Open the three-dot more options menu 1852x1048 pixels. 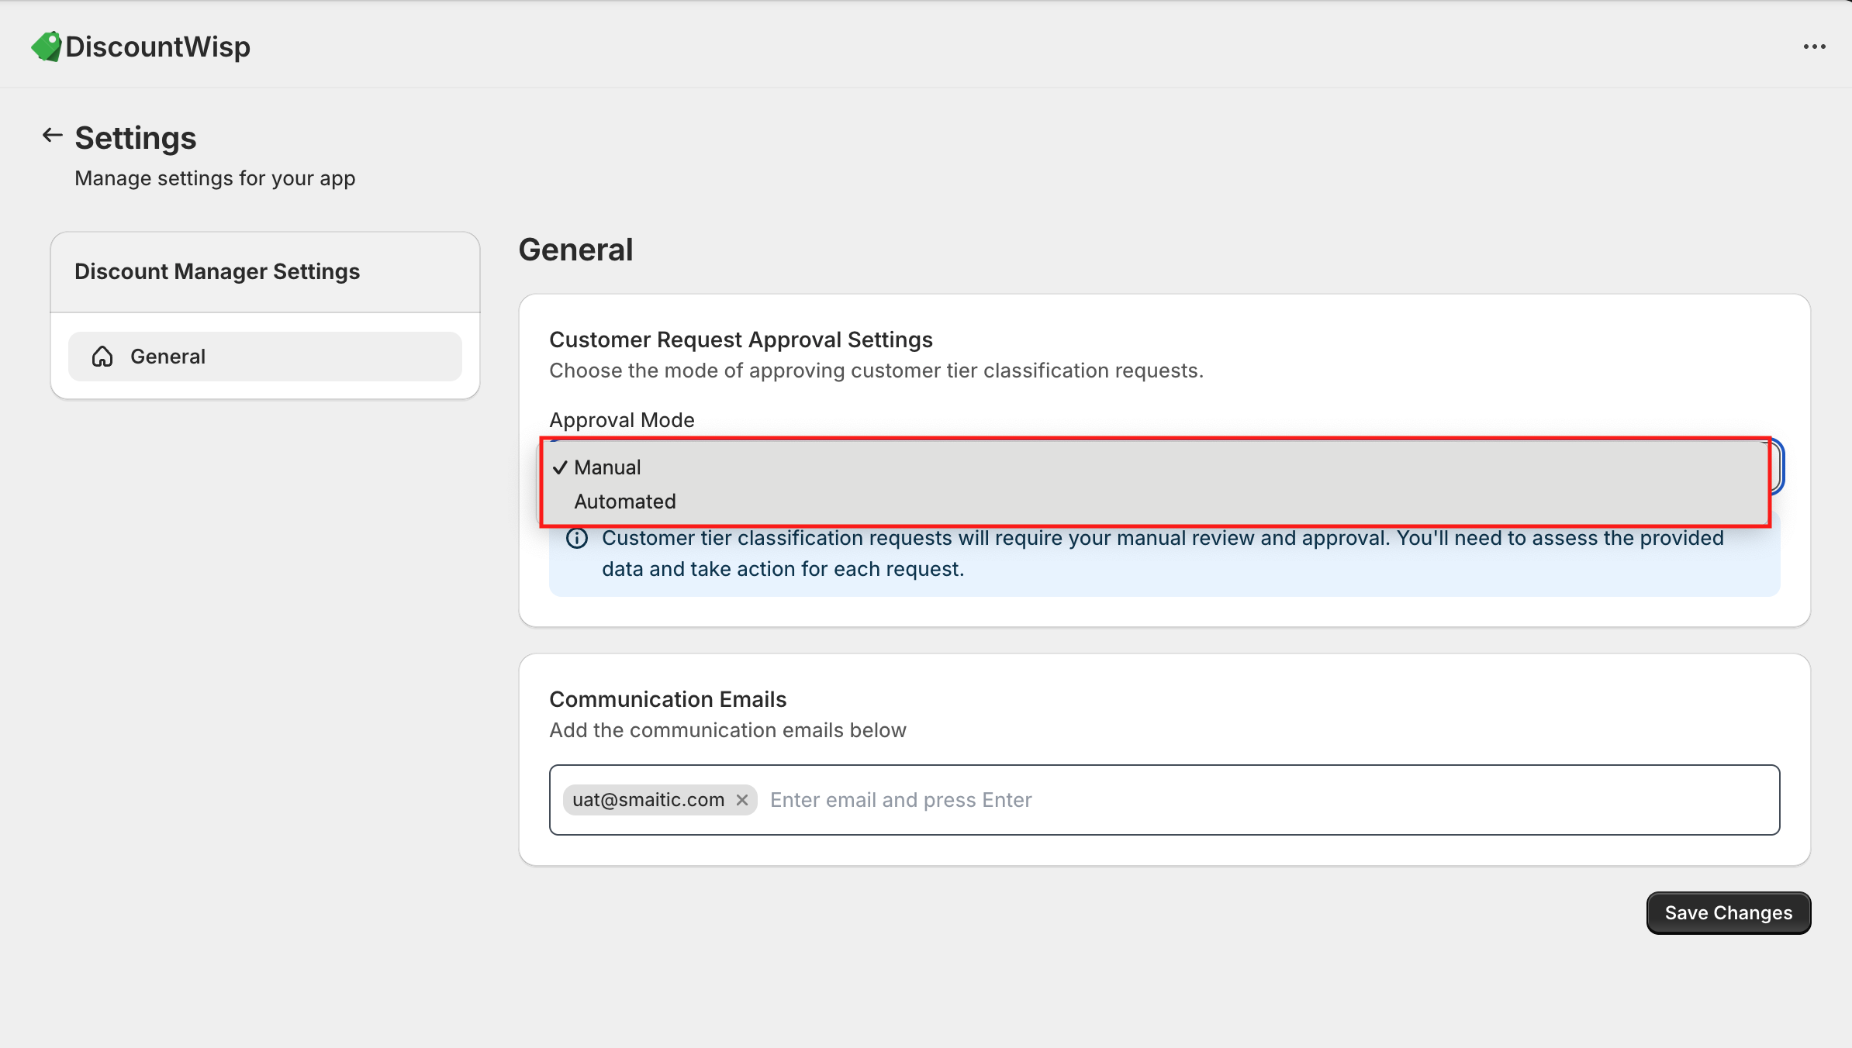(x=1814, y=47)
